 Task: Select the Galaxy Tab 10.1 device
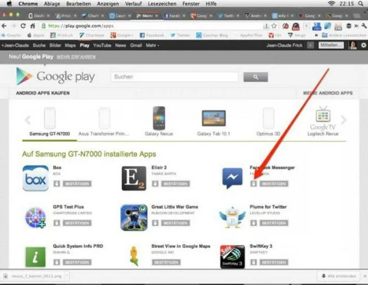(x=213, y=123)
